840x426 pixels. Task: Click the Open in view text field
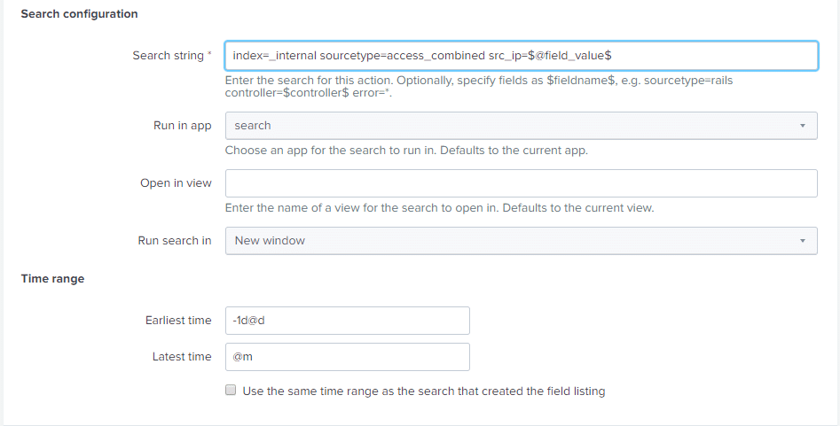[521, 183]
